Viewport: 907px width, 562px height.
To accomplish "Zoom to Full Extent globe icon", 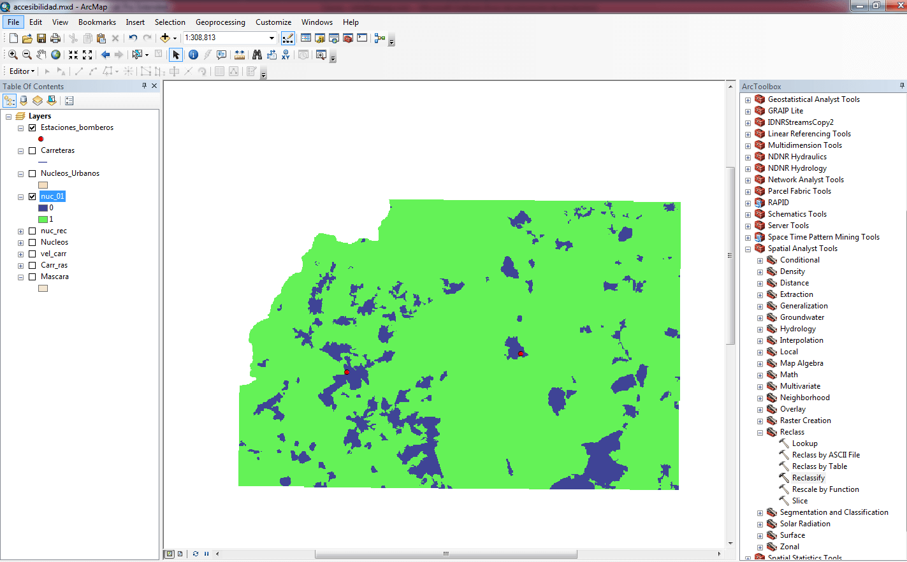I will click(x=56, y=55).
